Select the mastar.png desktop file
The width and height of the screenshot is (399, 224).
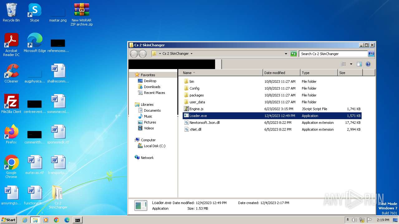tap(58, 13)
